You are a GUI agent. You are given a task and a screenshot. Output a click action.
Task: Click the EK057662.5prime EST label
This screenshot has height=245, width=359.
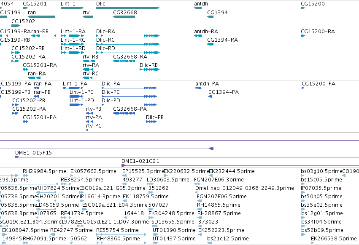click(x=93, y=171)
